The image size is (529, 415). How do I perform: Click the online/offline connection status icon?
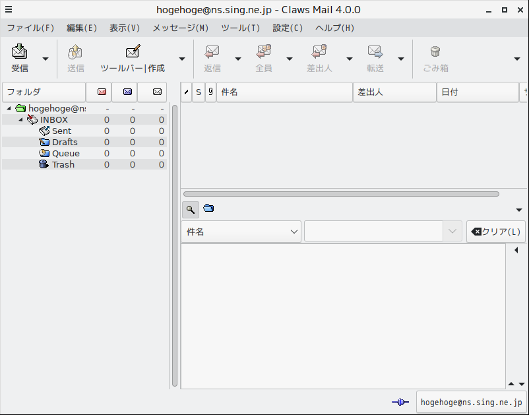pos(400,402)
